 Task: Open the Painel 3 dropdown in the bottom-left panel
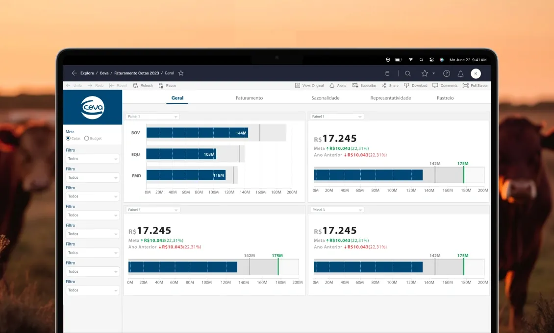click(x=153, y=210)
